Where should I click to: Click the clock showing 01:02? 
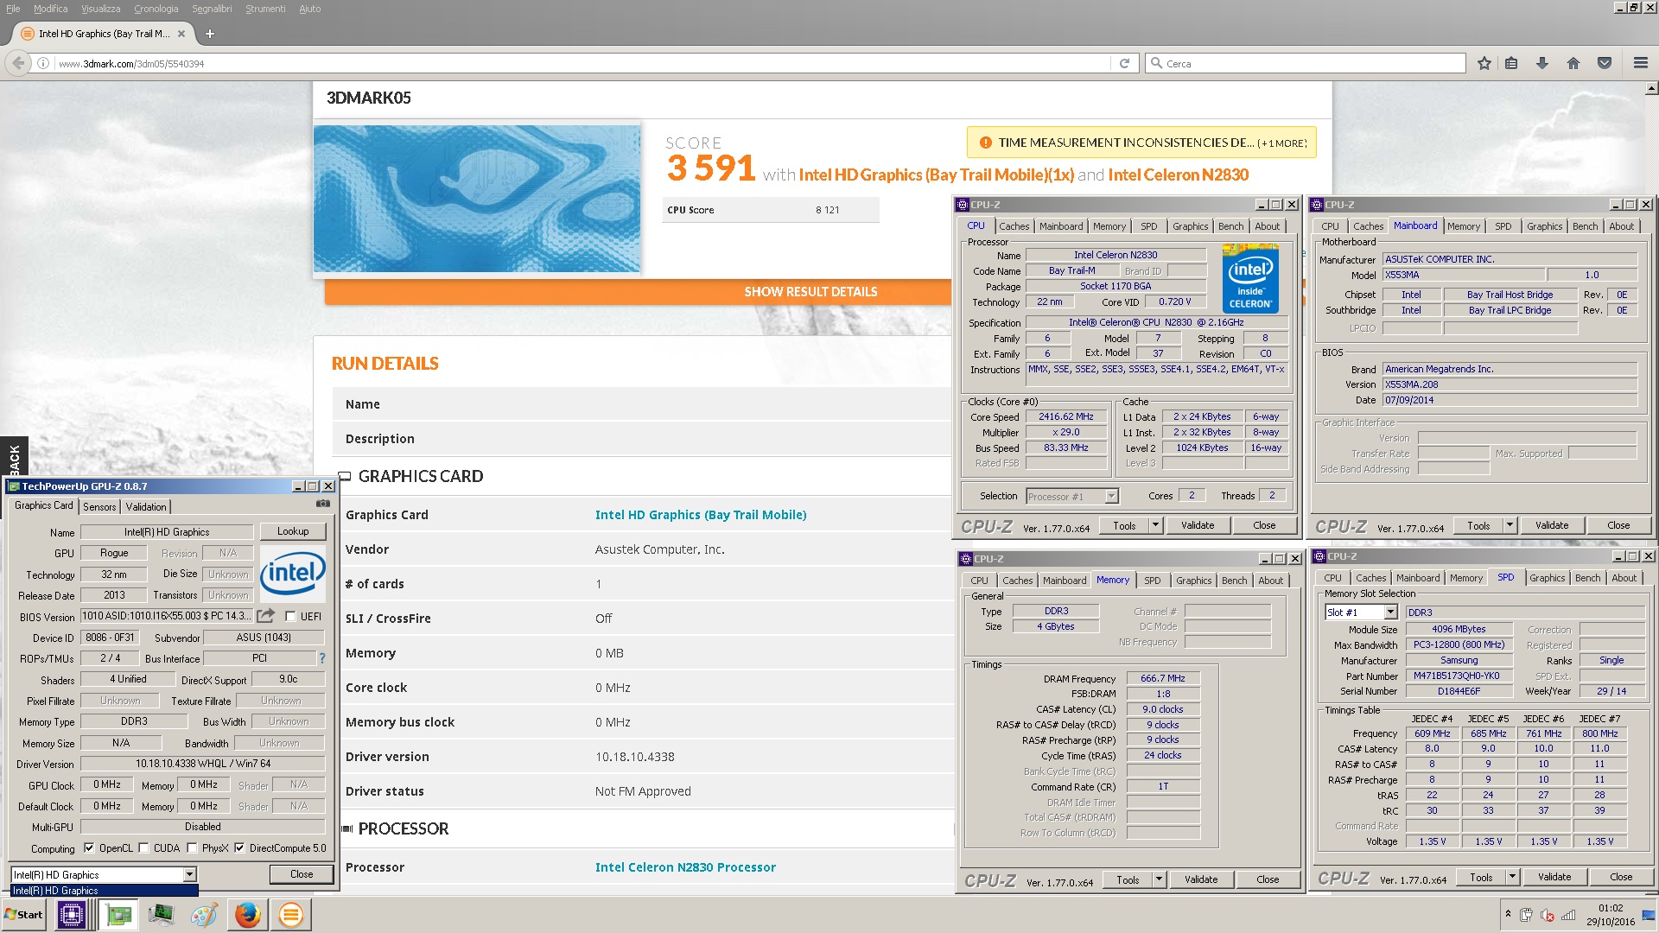tap(1611, 908)
